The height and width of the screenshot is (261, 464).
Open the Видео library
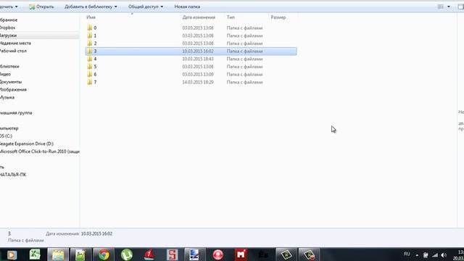(x=5, y=74)
